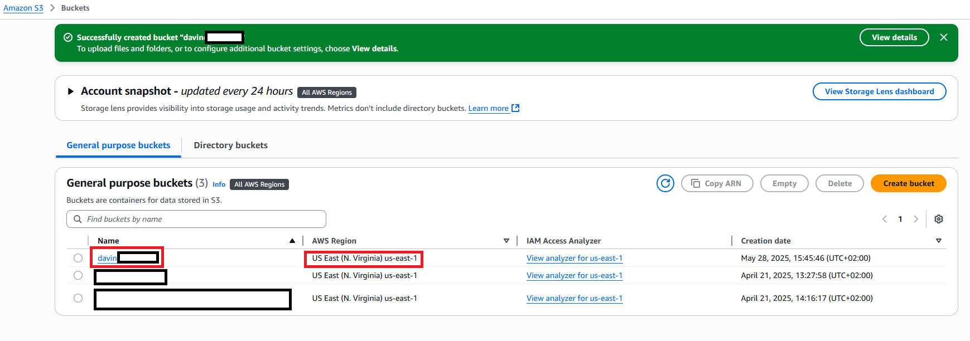View analyzer link for the davin bucket row
The image size is (970, 341).
(x=575, y=258)
